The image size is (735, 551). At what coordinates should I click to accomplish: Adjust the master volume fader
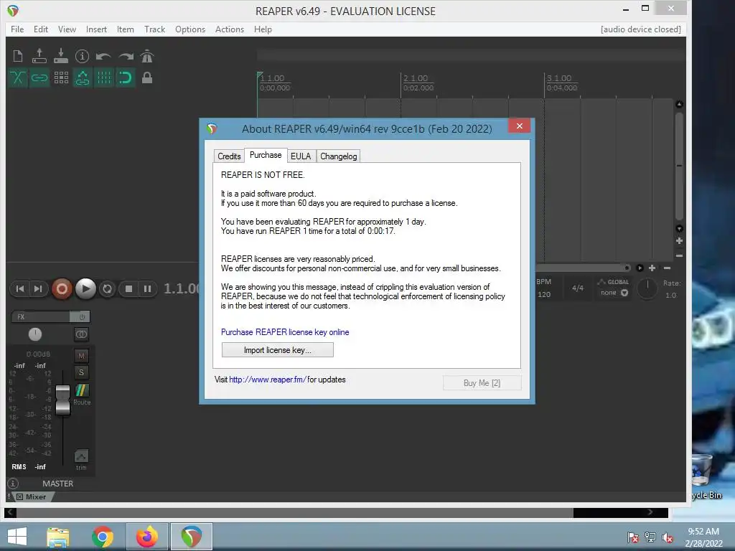[62, 399]
